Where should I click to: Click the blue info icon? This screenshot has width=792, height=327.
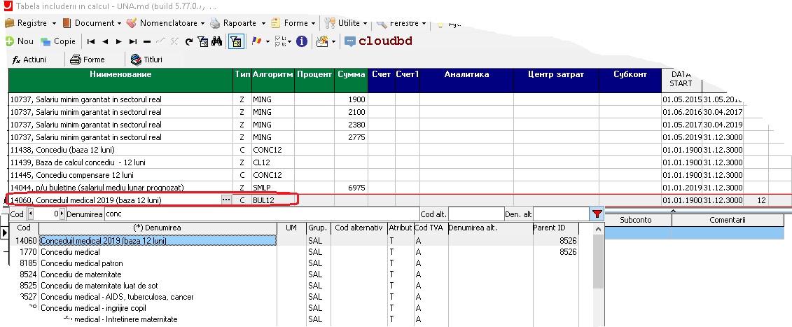[x=302, y=41]
